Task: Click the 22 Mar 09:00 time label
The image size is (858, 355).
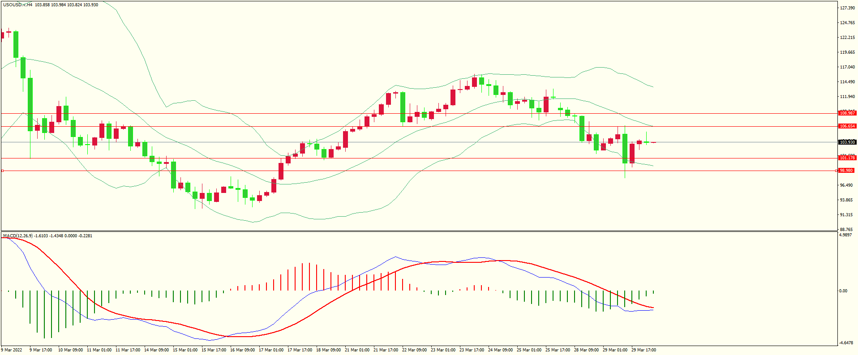Action: pyautogui.click(x=414, y=350)
